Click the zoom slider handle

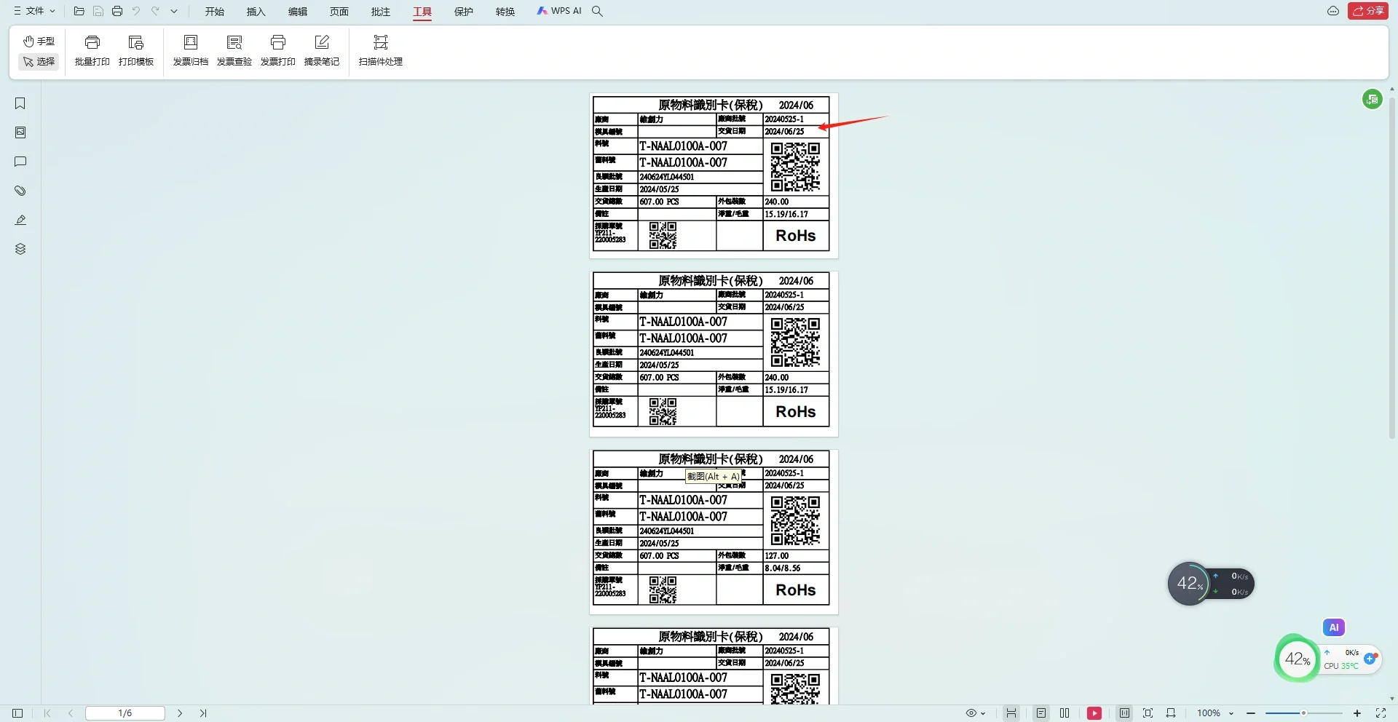point(1303,713)
